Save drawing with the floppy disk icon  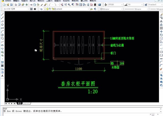coord(11,5)
